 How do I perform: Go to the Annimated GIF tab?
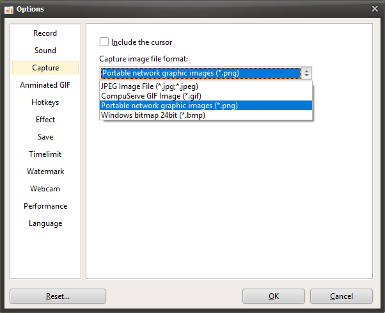coord(45,85)
